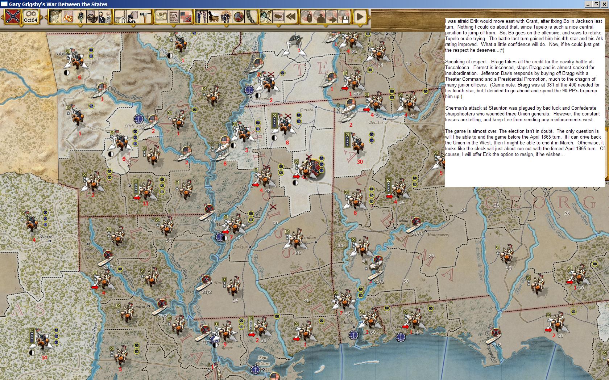Click the parchment map toolbar icon
This screenshot has width=609, height=380.
(161, 17)
